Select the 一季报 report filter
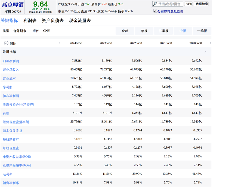235x187 pixels. 202,31
